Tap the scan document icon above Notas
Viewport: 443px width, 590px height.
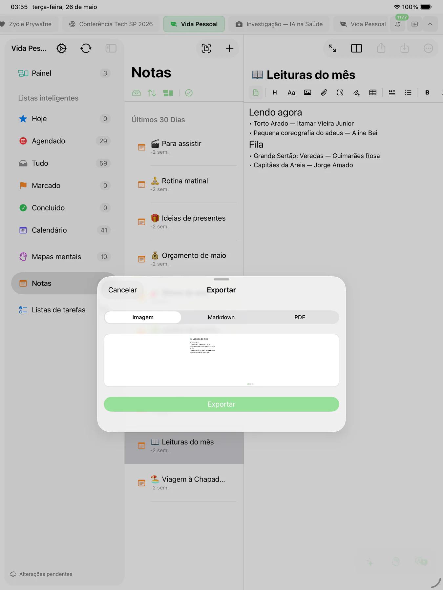[x=206, y=49]
